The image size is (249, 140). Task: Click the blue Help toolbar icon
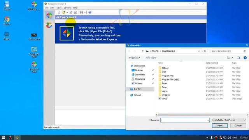click(90, 12)
